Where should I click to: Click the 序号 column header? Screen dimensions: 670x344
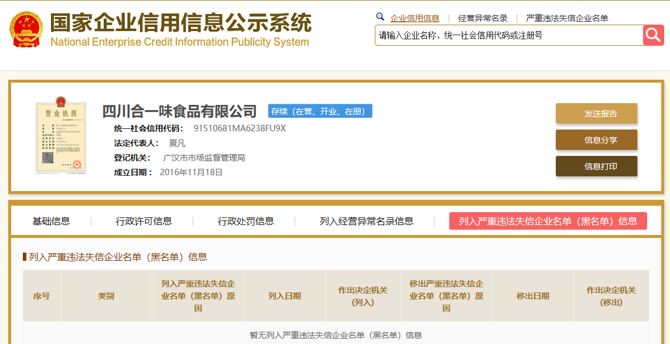click(x=42, y=296)
